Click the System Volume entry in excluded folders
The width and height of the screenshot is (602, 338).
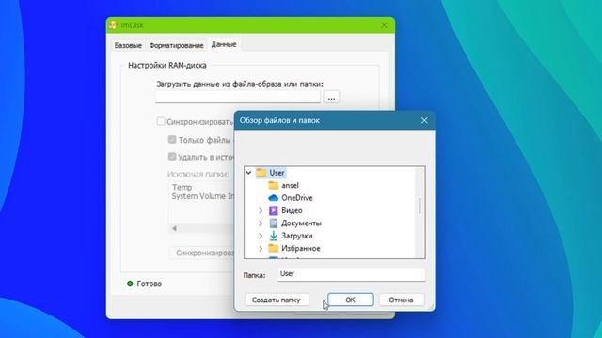(x=203, y=196)
